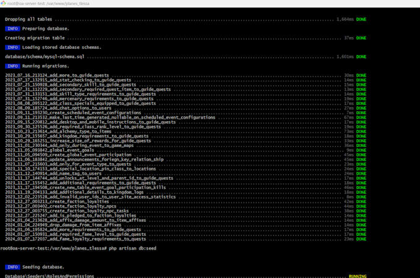
Task: Select migration add_fame_loyalty_requirements_to_quests
Action: tap(75, 240)
